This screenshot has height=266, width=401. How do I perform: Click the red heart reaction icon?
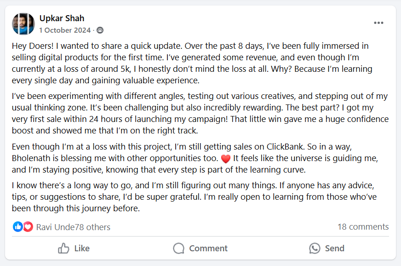[x=28, y=226]
